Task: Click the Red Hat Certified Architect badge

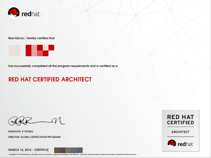Action: pyautogui.click(x=180, y=131)
